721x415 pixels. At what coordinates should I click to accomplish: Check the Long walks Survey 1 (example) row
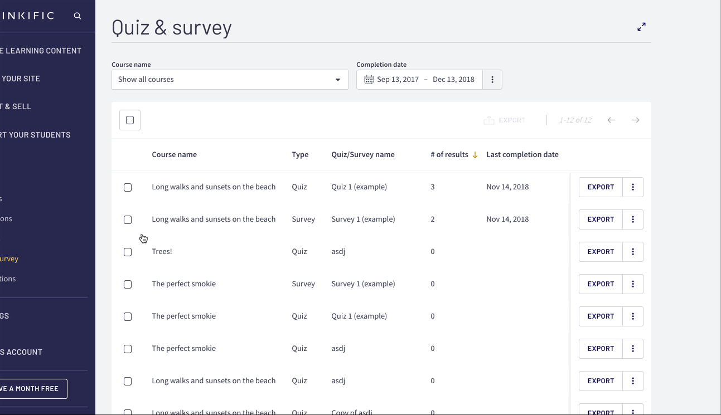pyautogui.click(x=128, y=220)
